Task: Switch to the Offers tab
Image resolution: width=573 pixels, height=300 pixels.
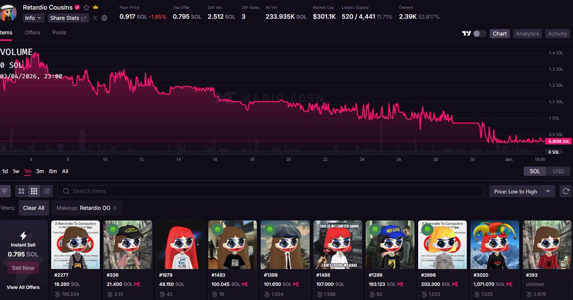Action: (32, 32)
